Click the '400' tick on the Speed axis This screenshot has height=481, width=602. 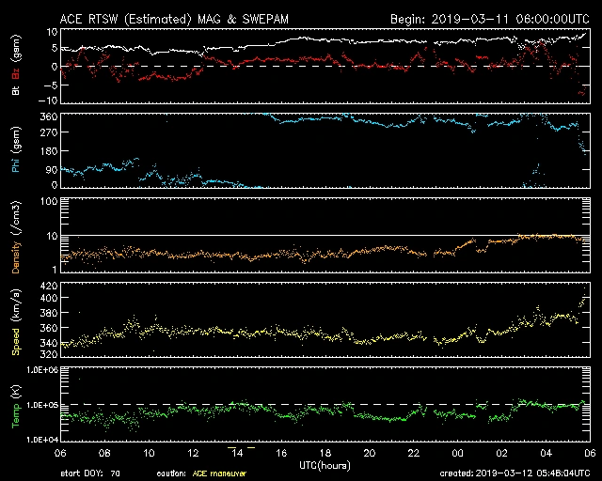[49, 298]
